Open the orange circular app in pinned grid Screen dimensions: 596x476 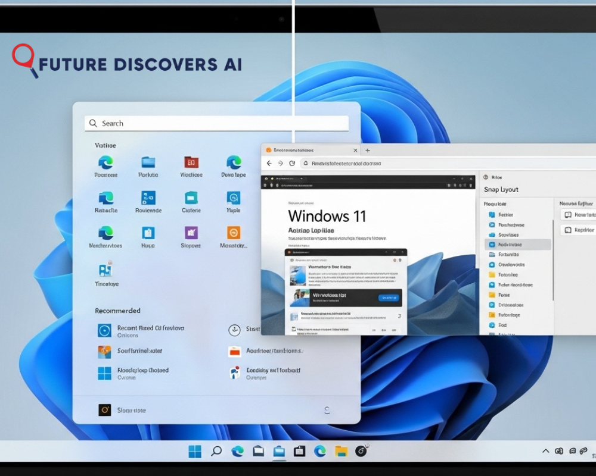click(234, 233)
